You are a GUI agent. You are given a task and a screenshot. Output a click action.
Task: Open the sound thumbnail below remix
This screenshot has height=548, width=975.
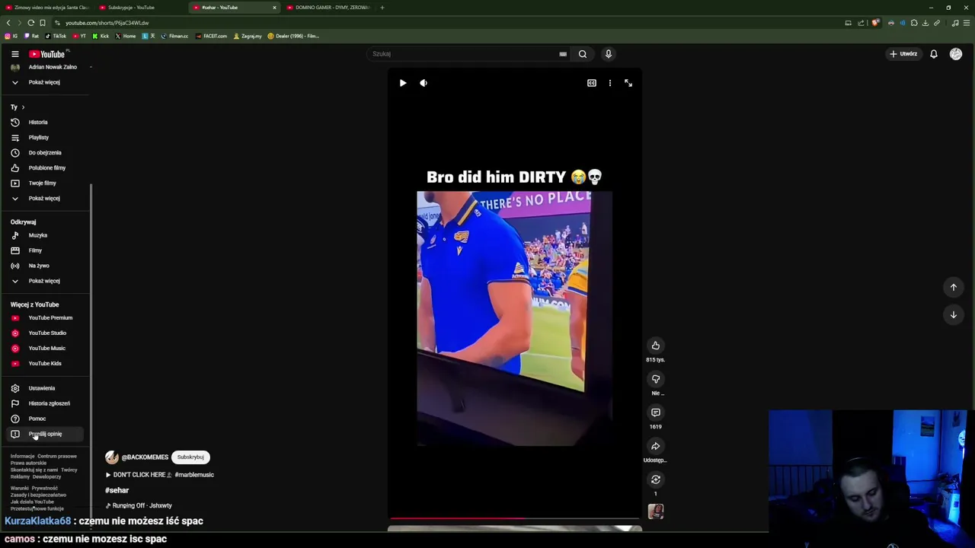pyautogui.click(x=656, y=511)
